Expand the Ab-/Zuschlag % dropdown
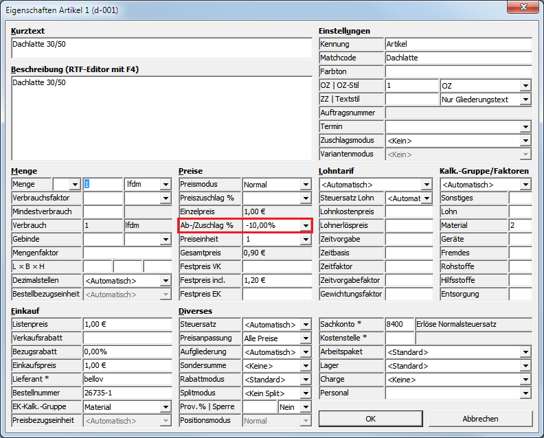Screen dimensions: 544x438 click(306, 226)
